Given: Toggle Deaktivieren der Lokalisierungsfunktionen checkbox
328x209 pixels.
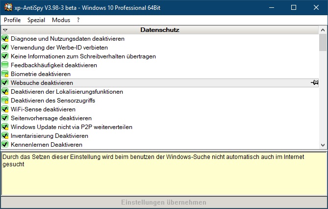Looking at the screenshot, I should coord(5,92).
